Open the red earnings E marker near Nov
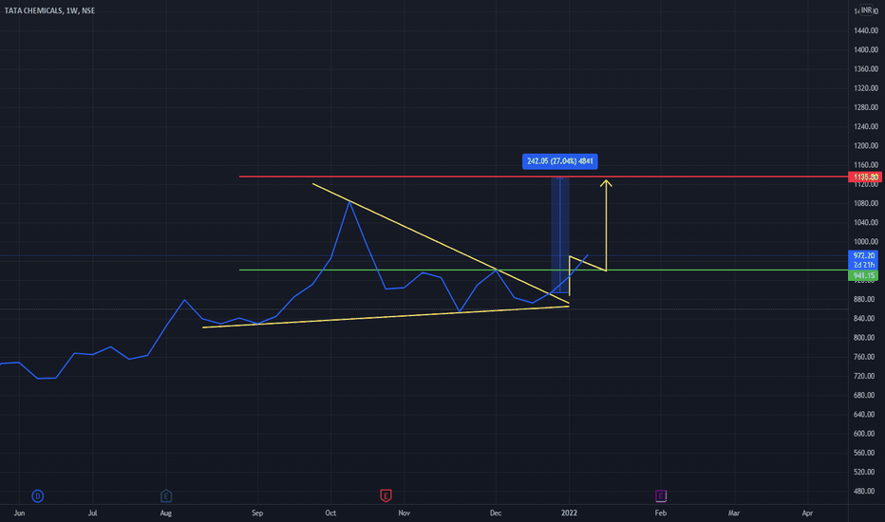 point(386,496)
